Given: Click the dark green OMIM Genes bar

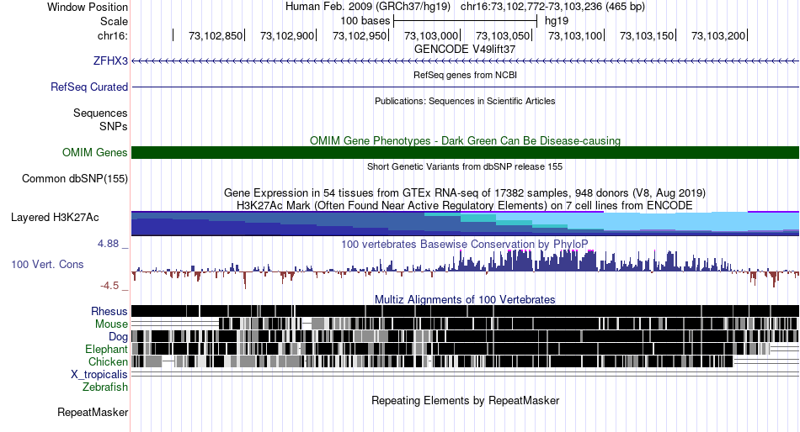Looking at the screenshot, I should 465,152.
